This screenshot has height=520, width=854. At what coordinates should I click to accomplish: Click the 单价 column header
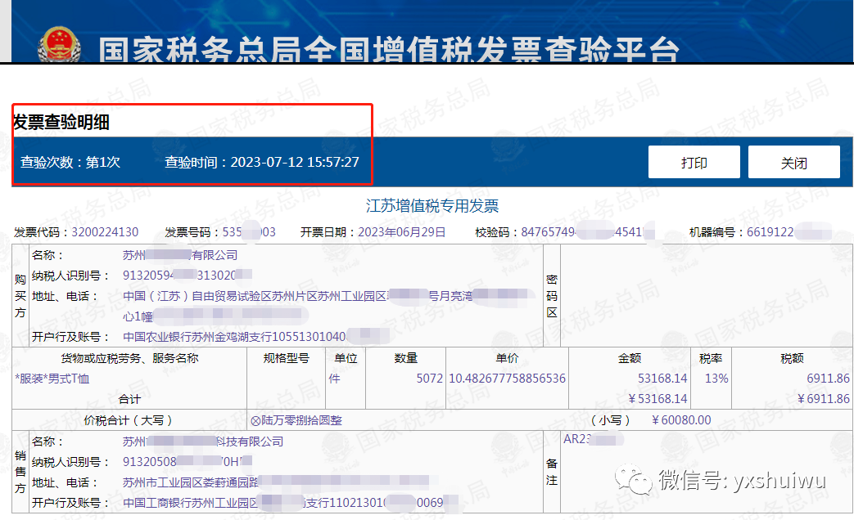tap(507, 358)
